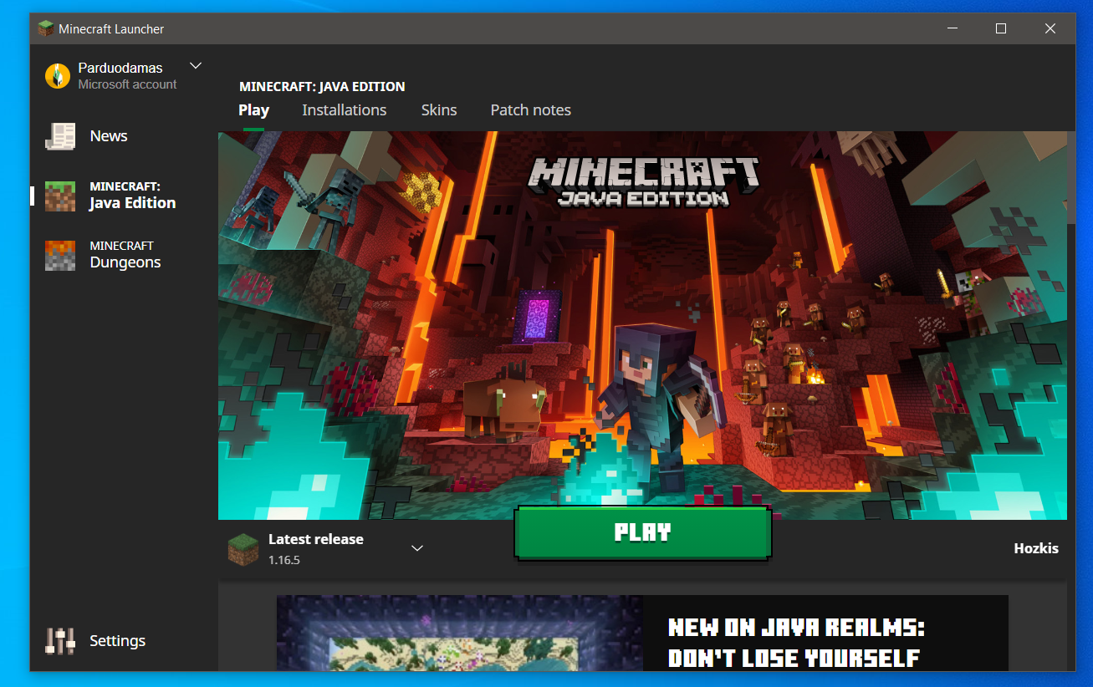Open launcher Settings in the sidebar
The width and height of the screenshot is (1093, 687).
(95, 641)
